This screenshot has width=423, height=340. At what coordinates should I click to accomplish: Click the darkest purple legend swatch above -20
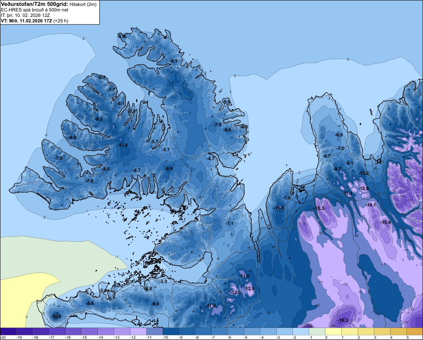pyautogui.click(x=8, y=332)
